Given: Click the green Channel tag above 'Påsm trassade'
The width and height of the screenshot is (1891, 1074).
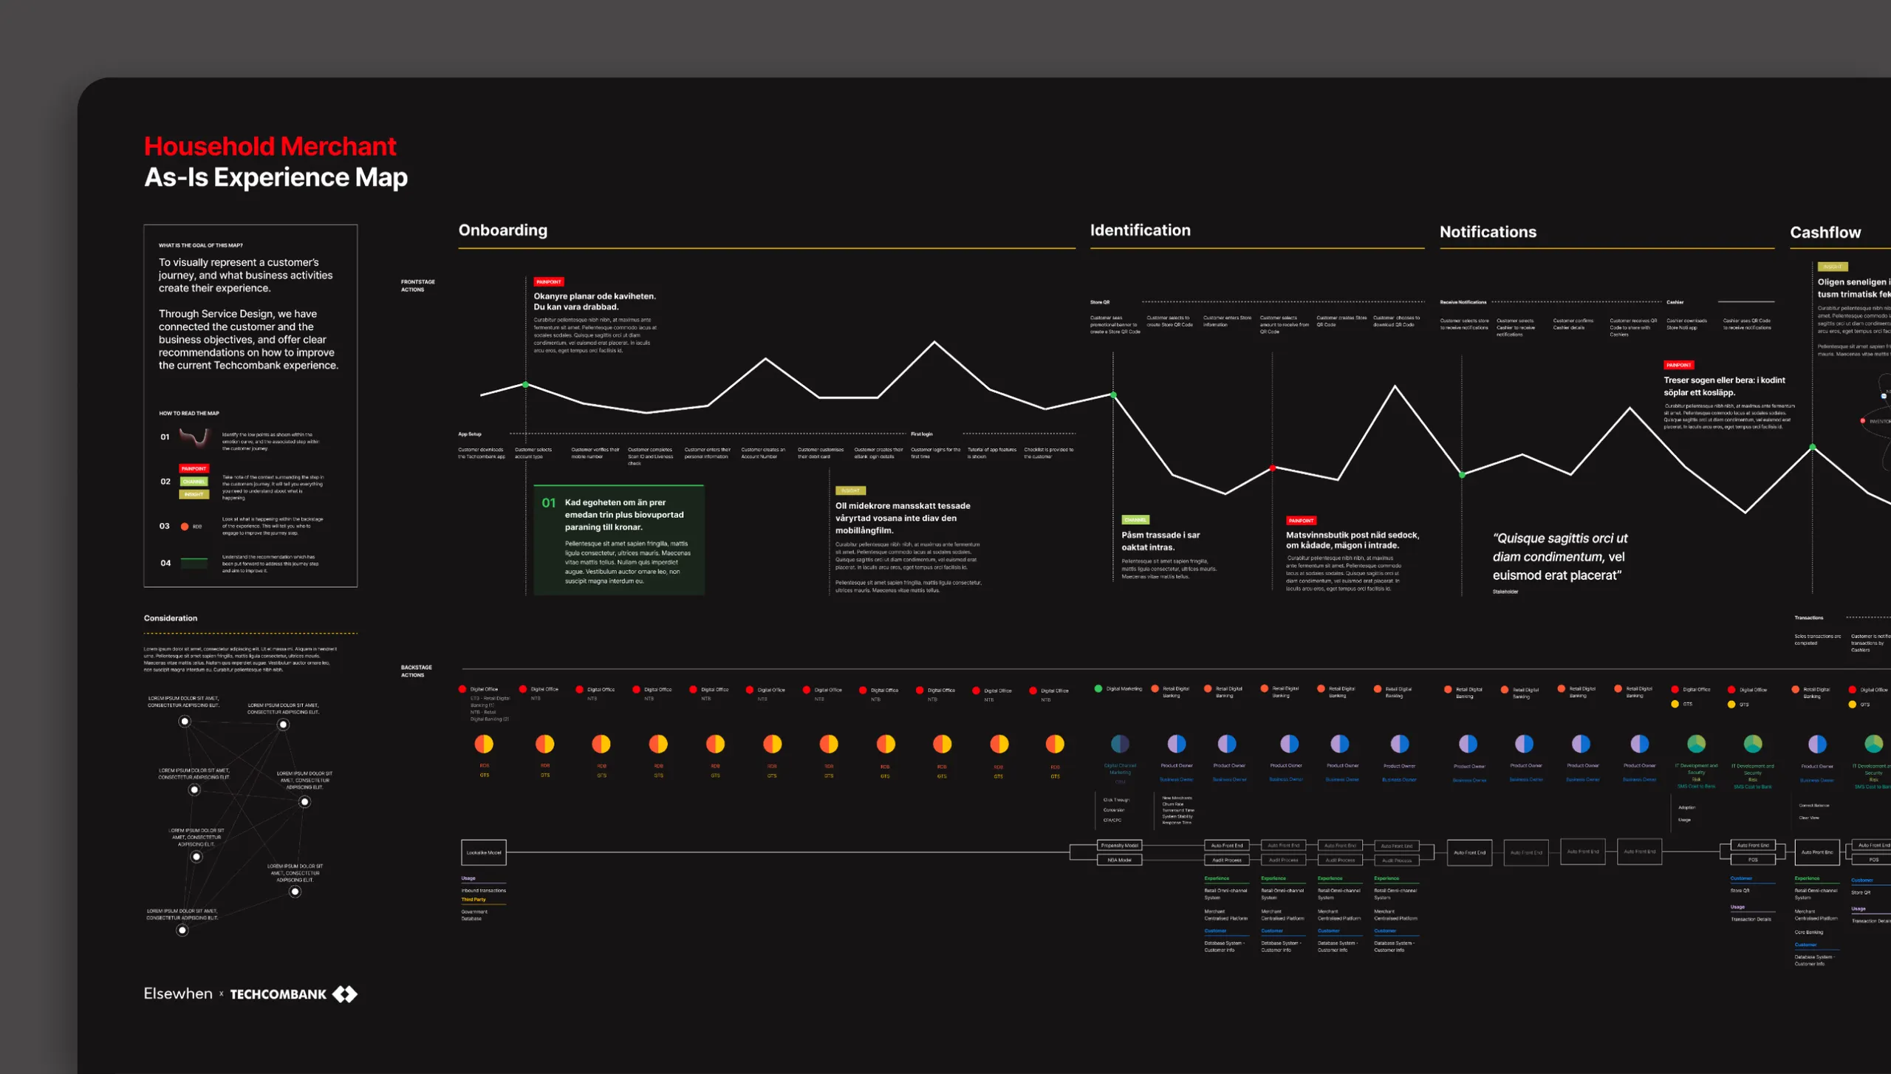Looking at the screenshot, I should tap(1135, 520).
